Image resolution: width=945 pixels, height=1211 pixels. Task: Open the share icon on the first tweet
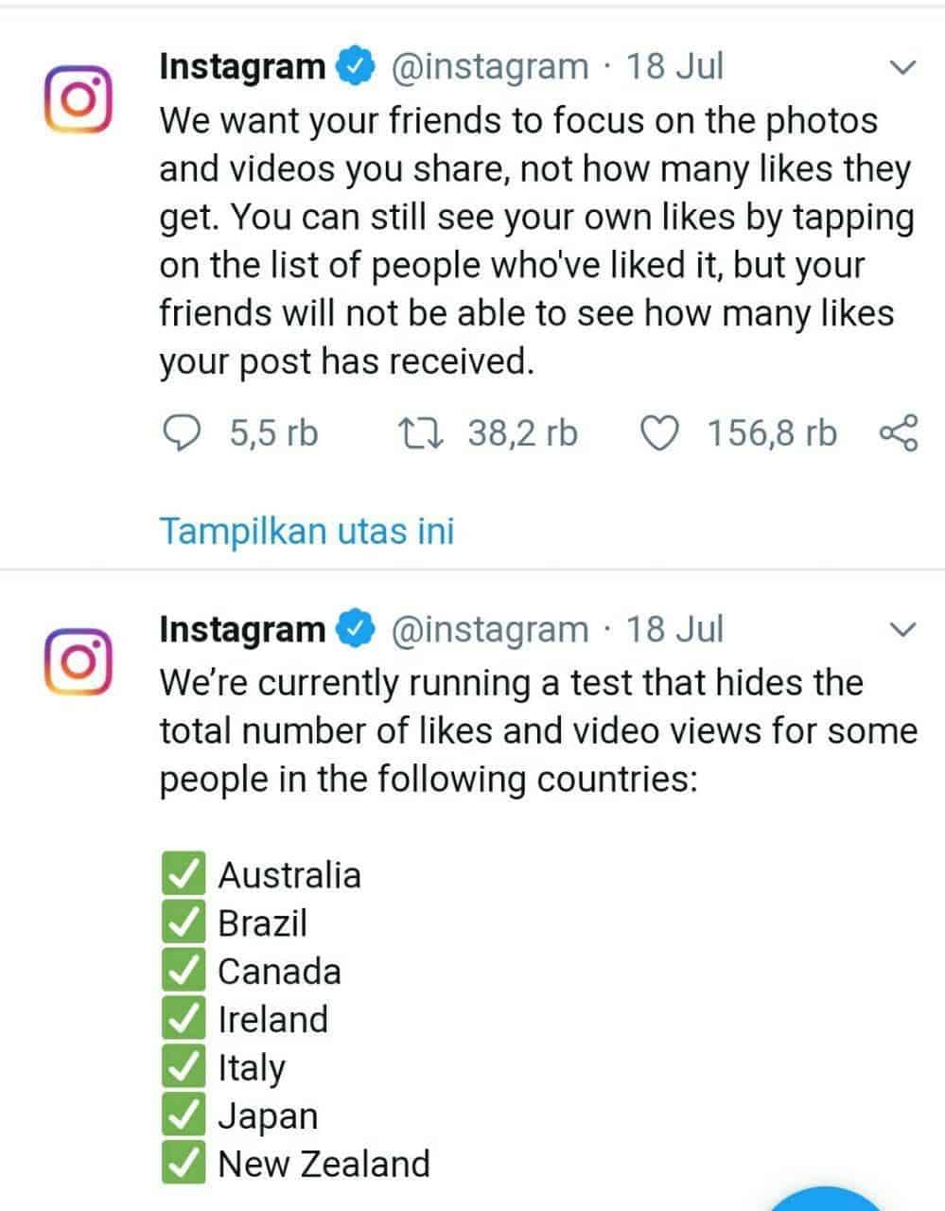point(900,433)
